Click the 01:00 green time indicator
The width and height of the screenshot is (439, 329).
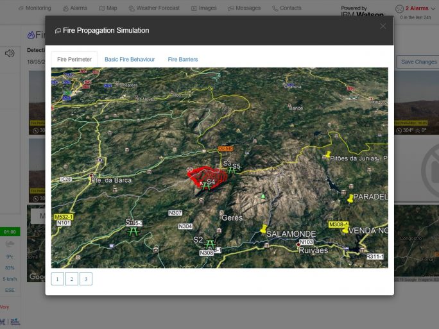point(10,232)
